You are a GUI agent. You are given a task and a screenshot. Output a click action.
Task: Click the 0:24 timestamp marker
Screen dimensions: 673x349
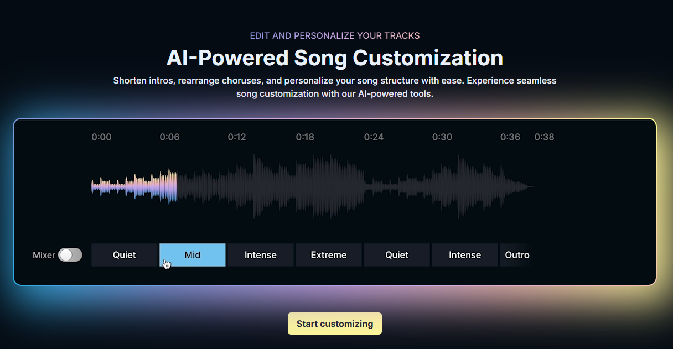[374, 137]
